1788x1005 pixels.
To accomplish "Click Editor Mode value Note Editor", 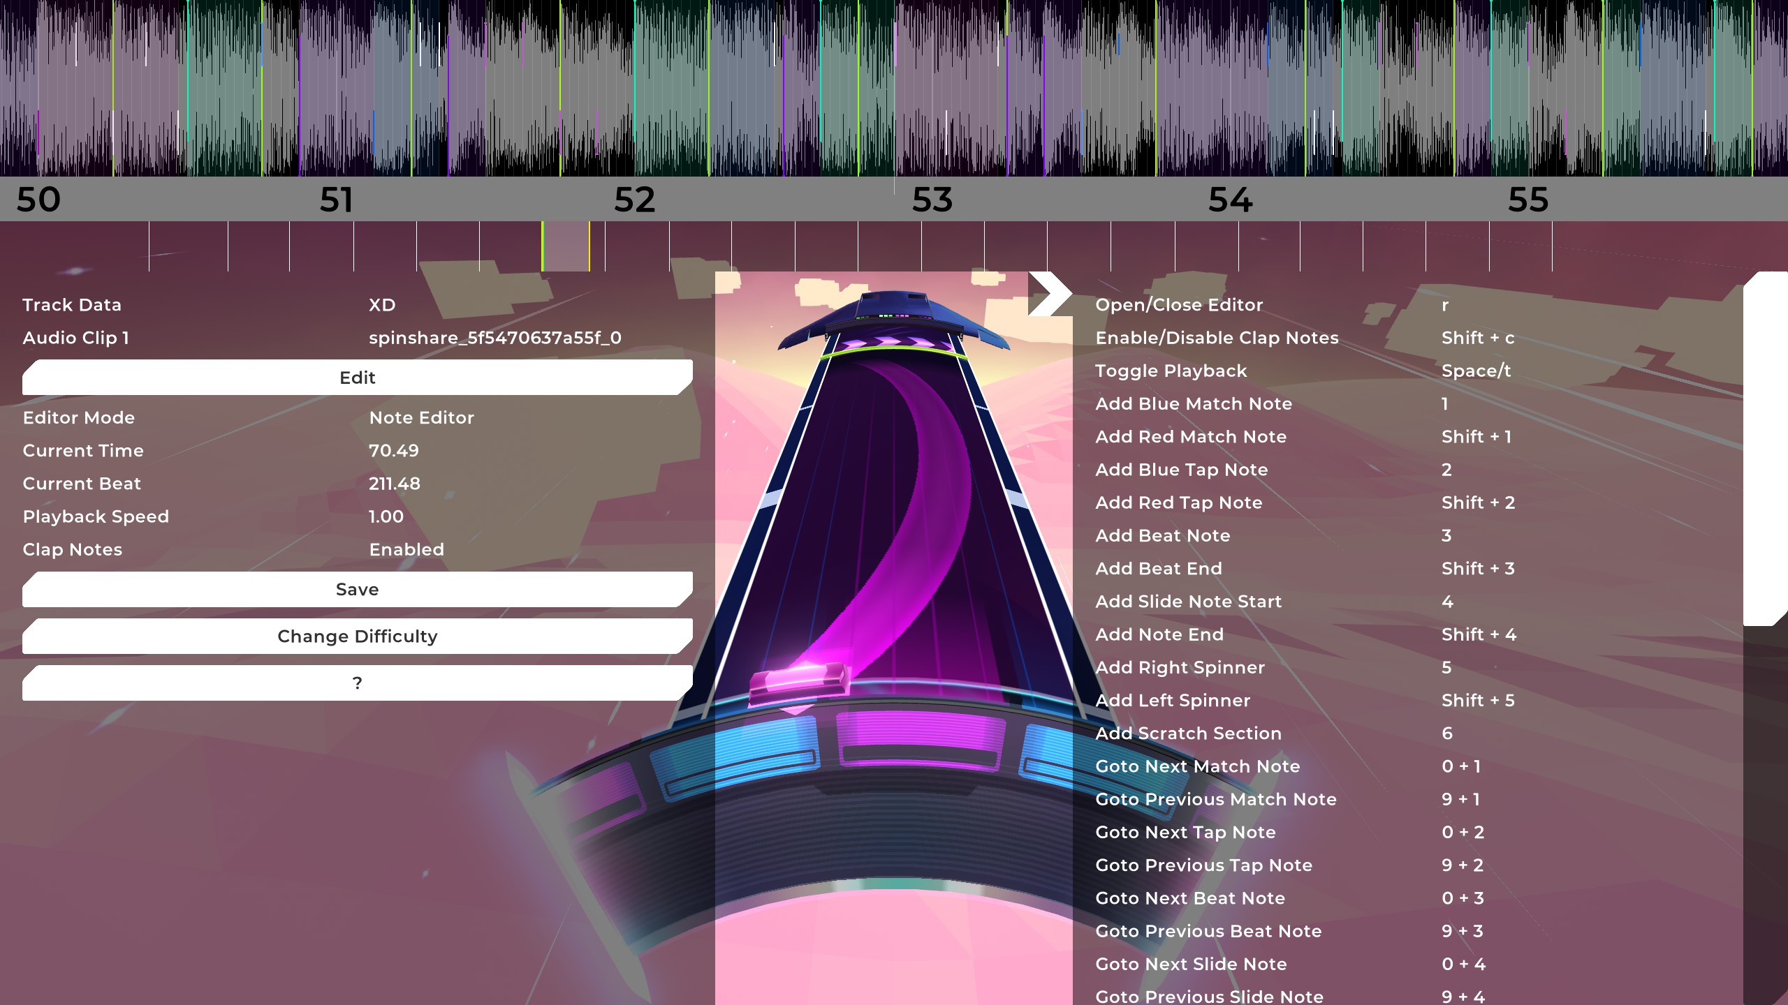I will tap(421, 418).
